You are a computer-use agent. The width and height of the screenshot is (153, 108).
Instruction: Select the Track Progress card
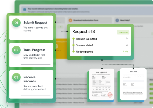point(31,55)
